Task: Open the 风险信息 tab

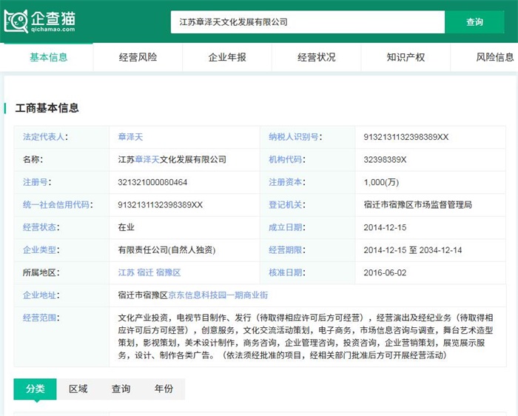Action: click(x=494, y=58)
